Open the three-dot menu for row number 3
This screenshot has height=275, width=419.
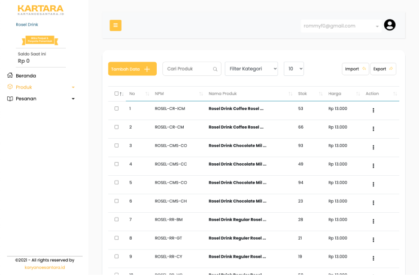[x=374, y=147]
